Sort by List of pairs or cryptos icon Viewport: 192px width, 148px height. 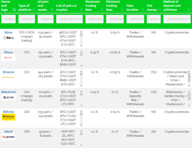coord(81,10)
